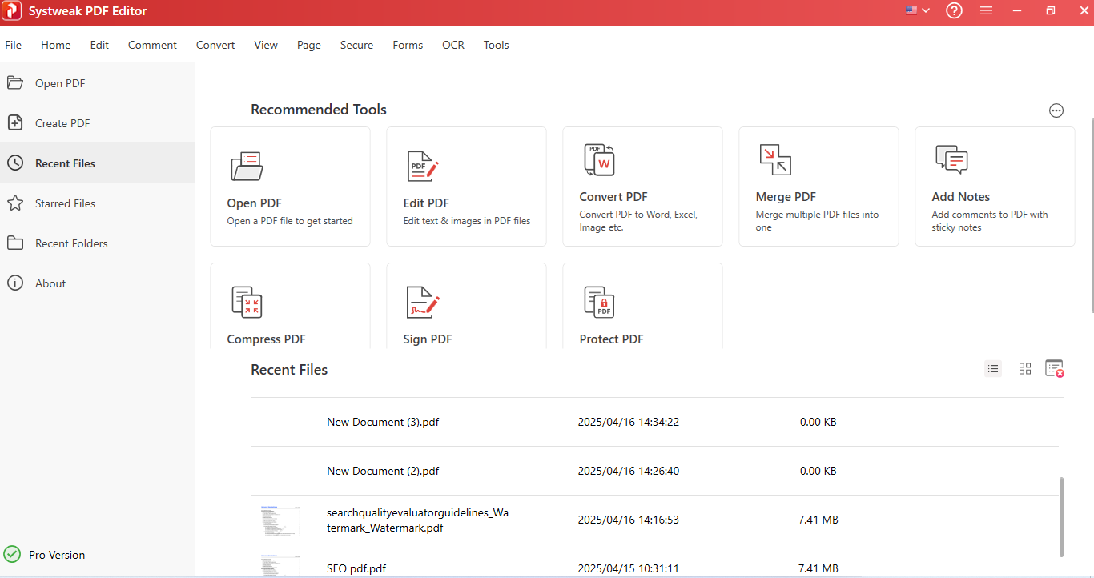Click the Open PDF sidebar label
The width and height of the screenshot is (1094, 578).
[x=60, y=83]
